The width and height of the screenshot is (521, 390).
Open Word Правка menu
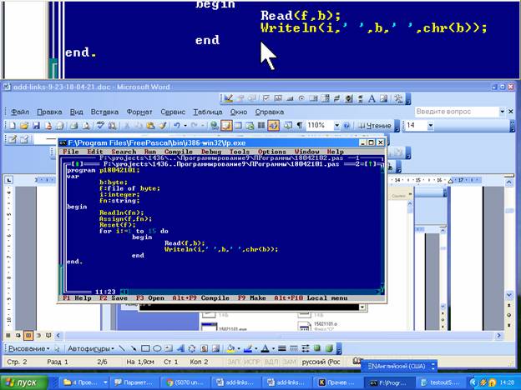pyautogui.click(x=49, y=112)
